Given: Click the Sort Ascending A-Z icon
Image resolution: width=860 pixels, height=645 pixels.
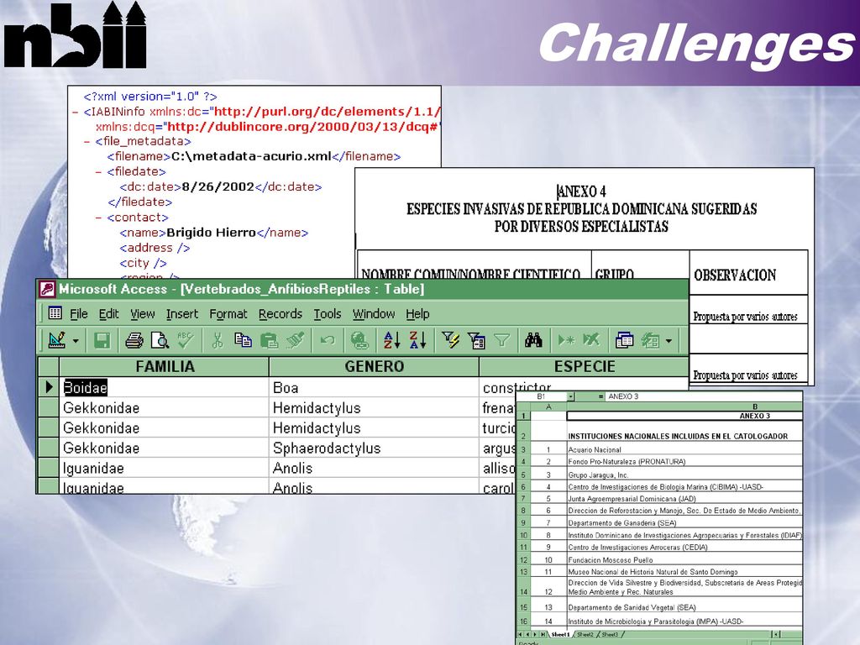Looking at the screenshot, I should point(391,341).
